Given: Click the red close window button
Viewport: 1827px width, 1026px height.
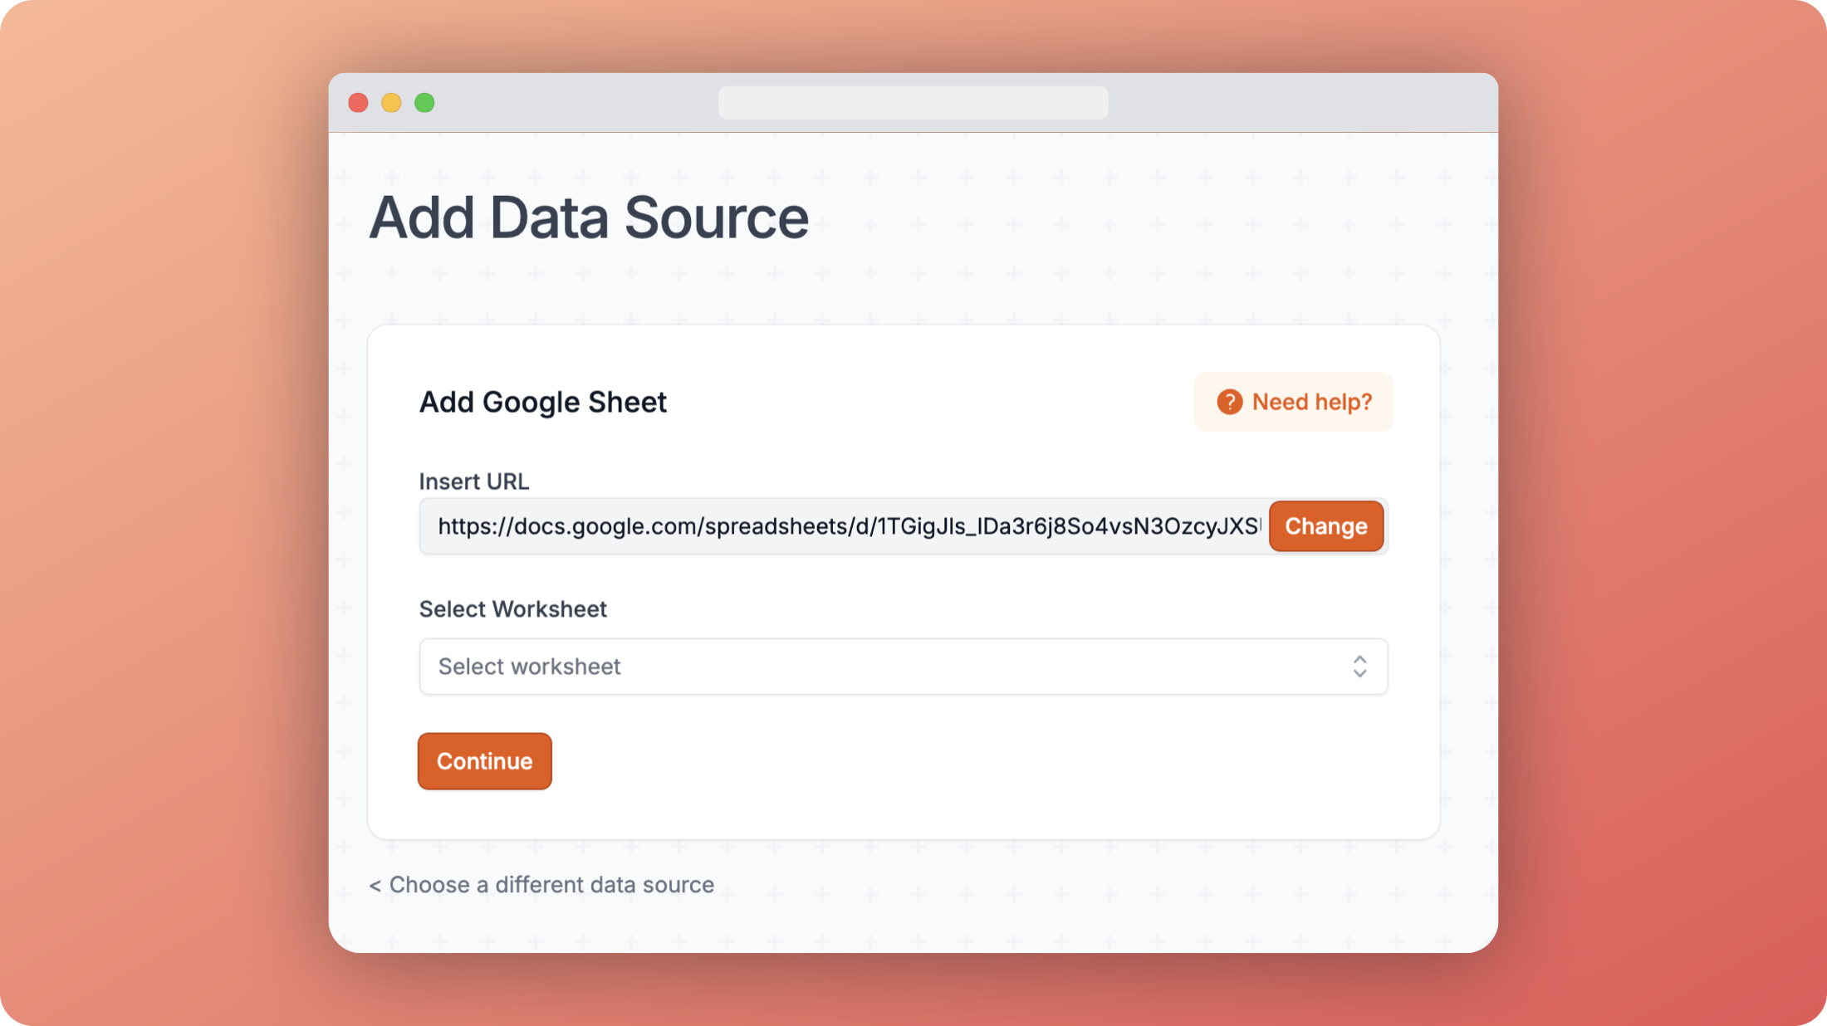Looking at the screenshot, I should point(358,103).
